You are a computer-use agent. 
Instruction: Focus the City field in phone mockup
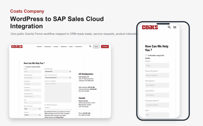click(x=157, y=115)
